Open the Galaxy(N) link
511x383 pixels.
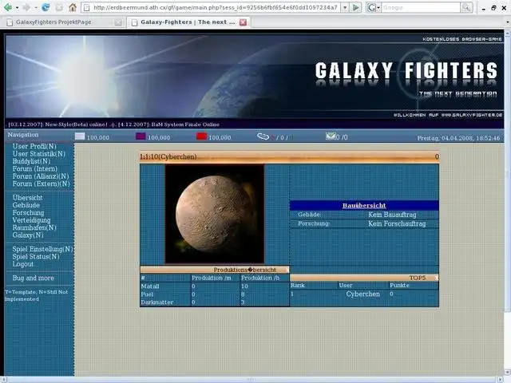coord(28,235)
